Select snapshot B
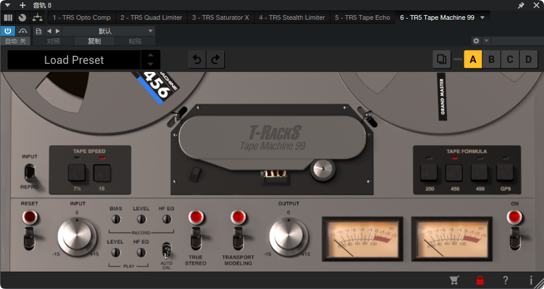Image resolution: width=544 pixels, height=289 pixels. click(x=491, y=59)
